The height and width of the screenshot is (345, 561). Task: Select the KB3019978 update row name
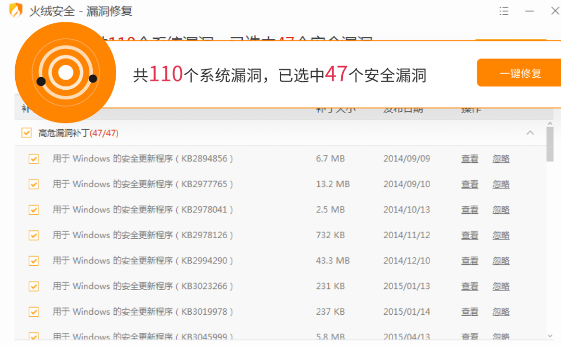[143, 312]
